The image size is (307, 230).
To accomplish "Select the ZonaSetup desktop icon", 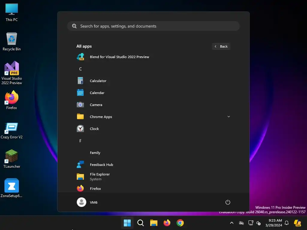I will point(12,188).
